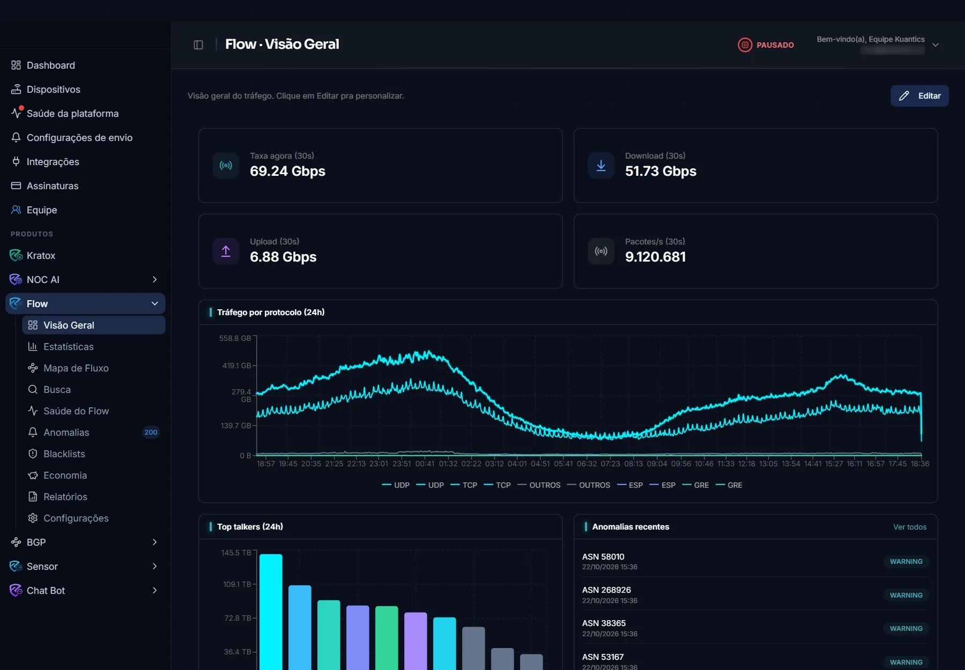Click the tallest cyan Top talkers bar
Viewport: 965px width, 670px height.
[271, 612]
